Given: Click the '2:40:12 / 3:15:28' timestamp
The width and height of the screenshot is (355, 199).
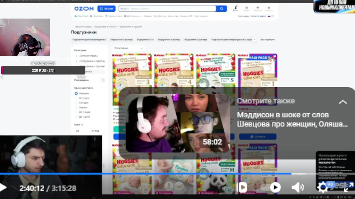Looking at the screenshot, I should pyautogui.click(x=48, y=188).
